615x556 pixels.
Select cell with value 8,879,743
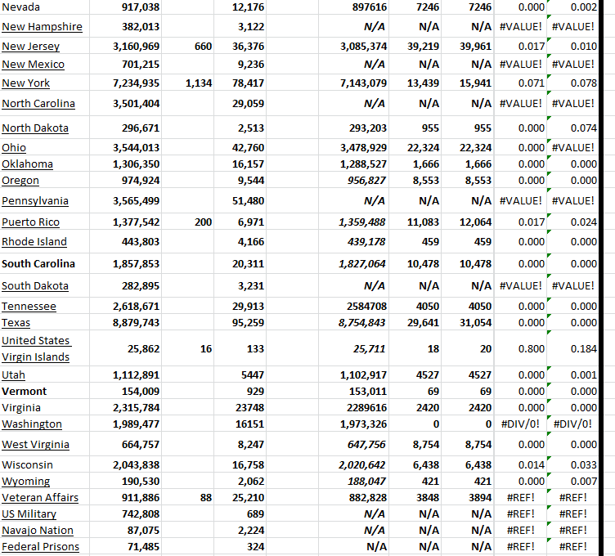point(125,323)
